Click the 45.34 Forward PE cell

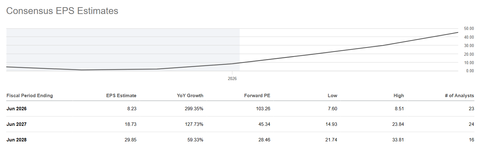[x=264, y=124]
